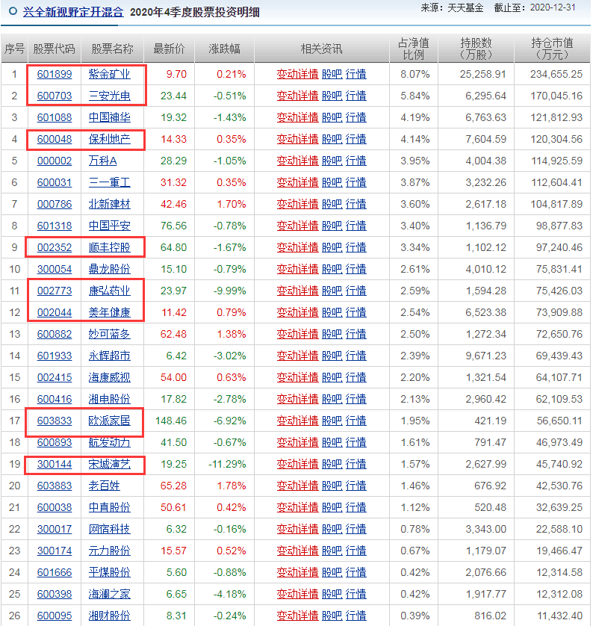Open 妙可蓝多 stock name link
The width and height of the screenshot is (593, 626).
(109, 334)
